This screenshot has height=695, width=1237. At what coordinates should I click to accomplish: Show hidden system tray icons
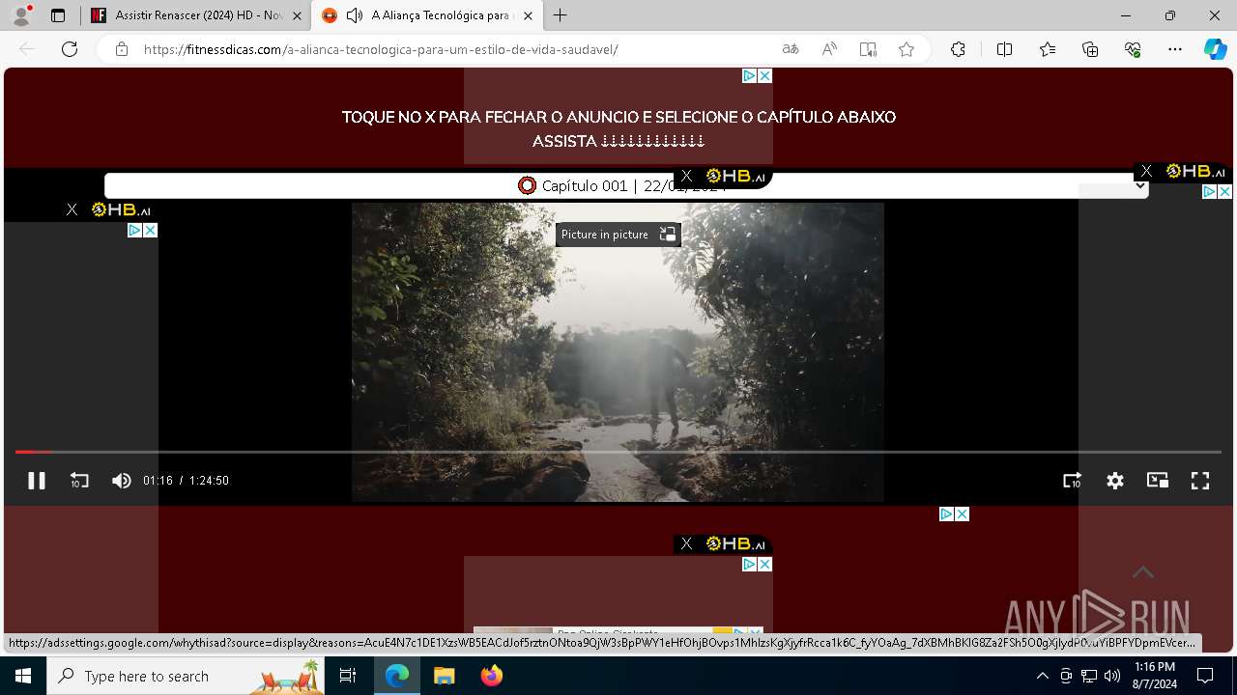tap(1042, 676)
